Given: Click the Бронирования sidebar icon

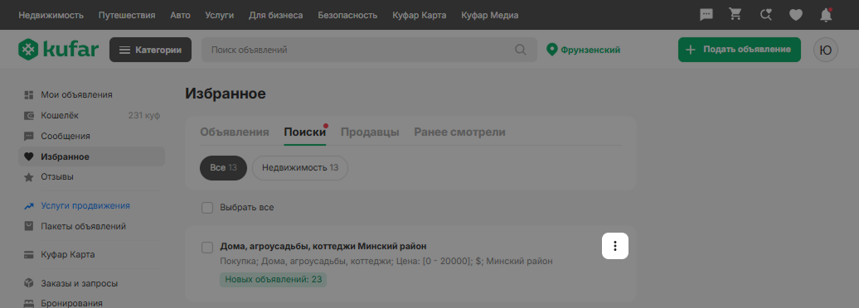Looking at the screenshot, I should [x=29, y=303].
